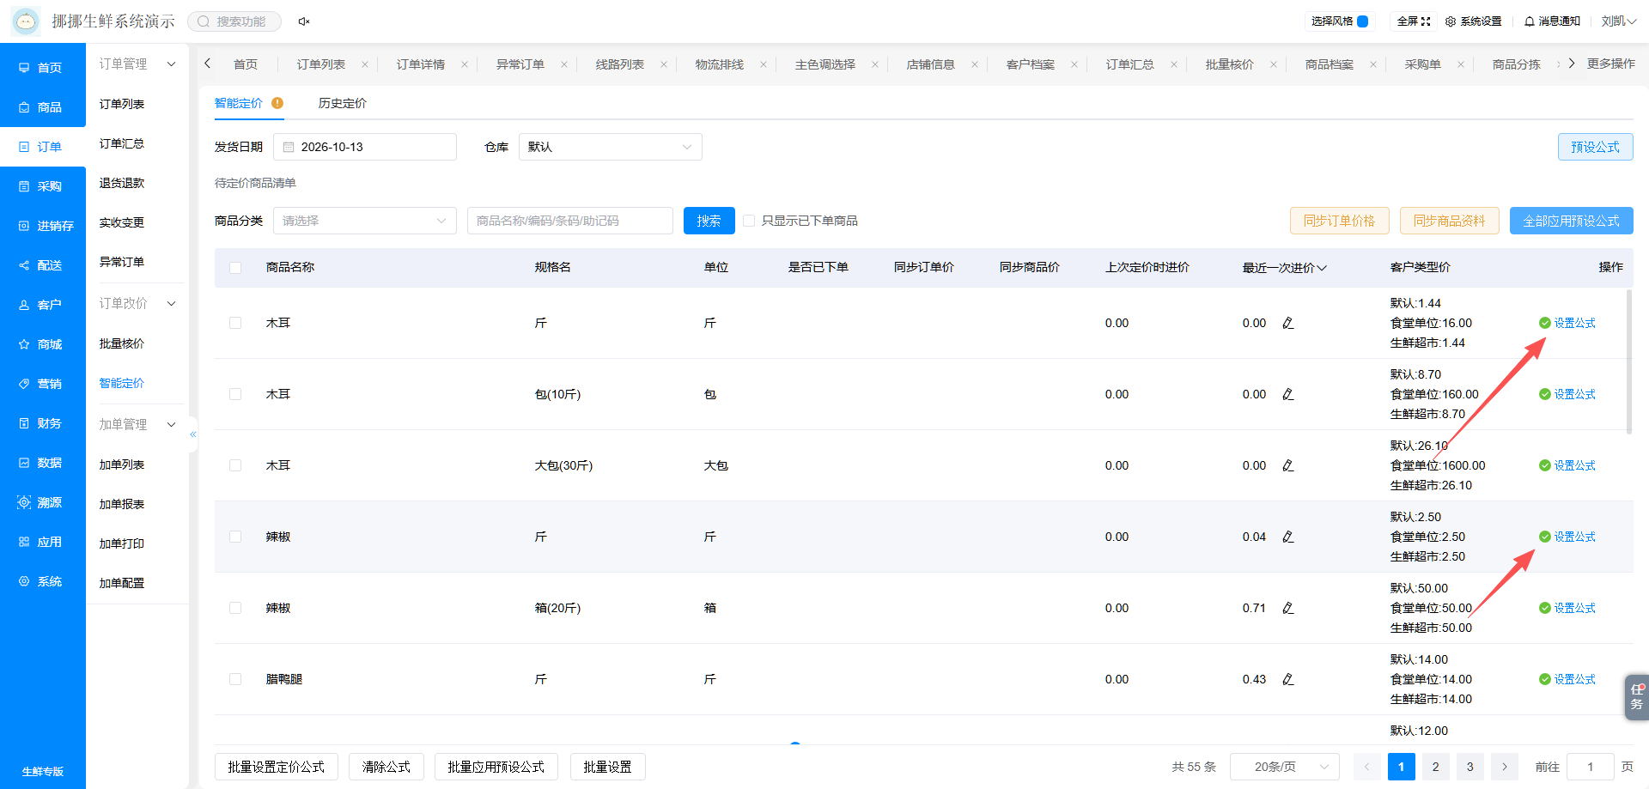Switch to the 批量核价 page tab
The width and height of the screenshot is (1649, 789).
(1229, 64)
